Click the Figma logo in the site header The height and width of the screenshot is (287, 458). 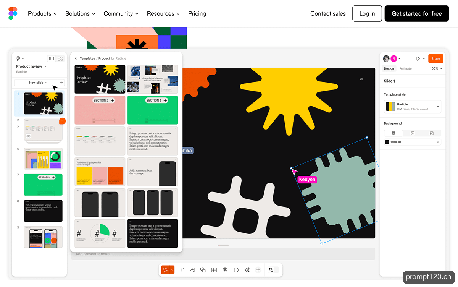pos(13,13)
